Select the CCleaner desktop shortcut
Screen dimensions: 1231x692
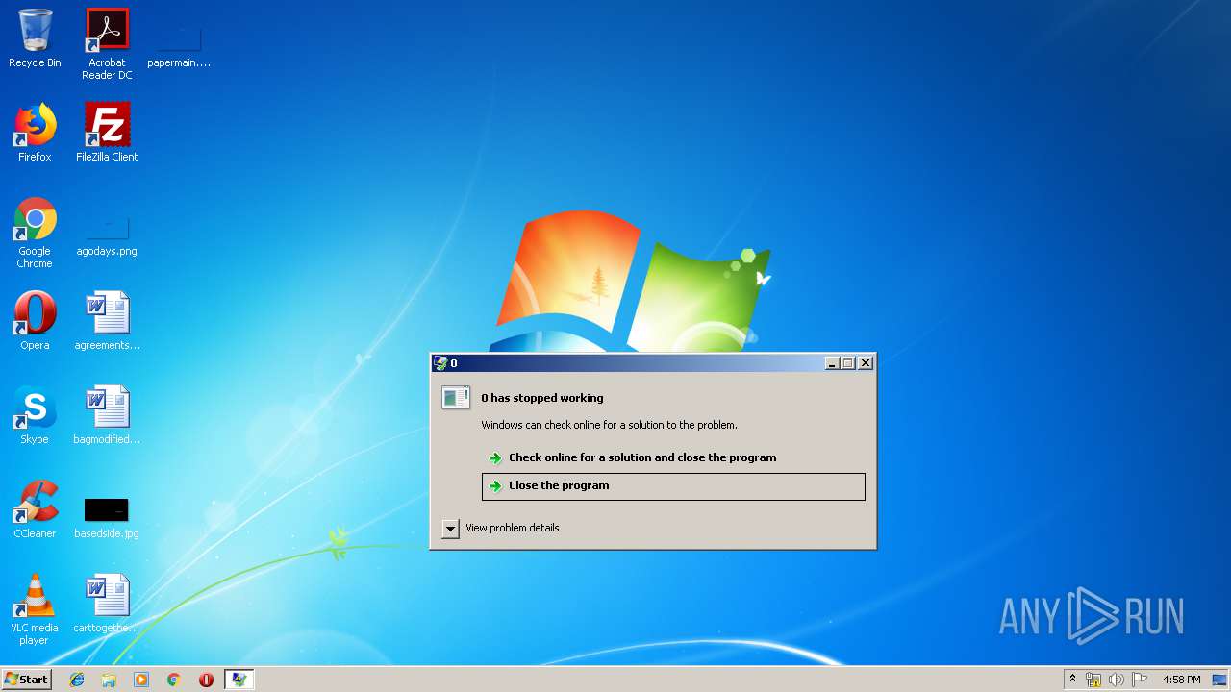coord(35,509)
